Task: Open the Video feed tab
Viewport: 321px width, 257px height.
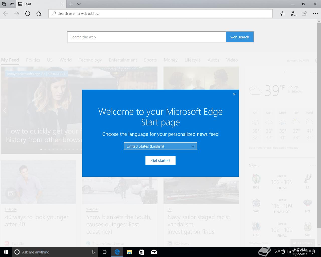Action: [x=232, y=60]
